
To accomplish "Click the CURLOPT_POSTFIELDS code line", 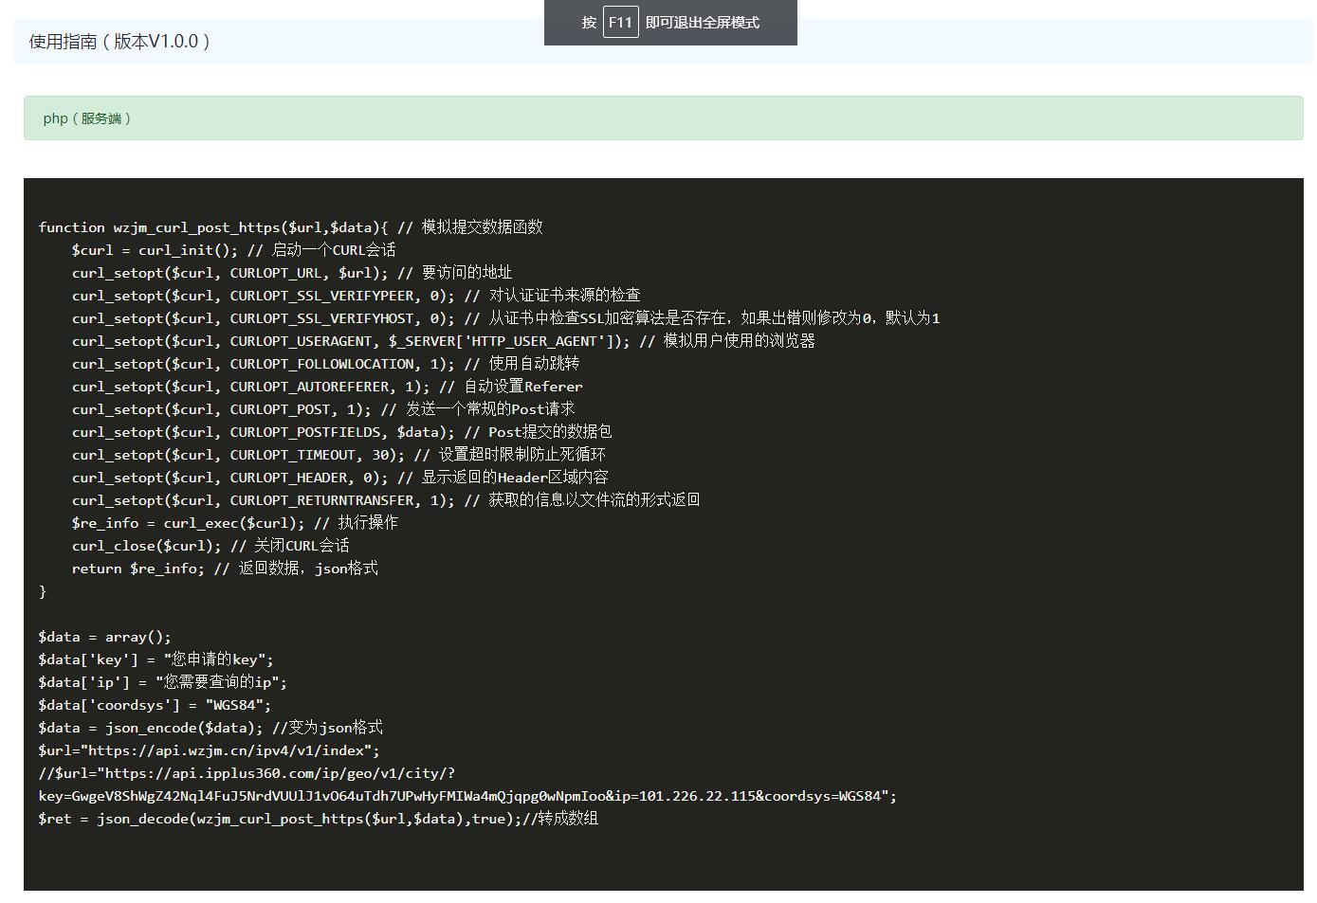I will pyautogui.click(x=341, y=432).
